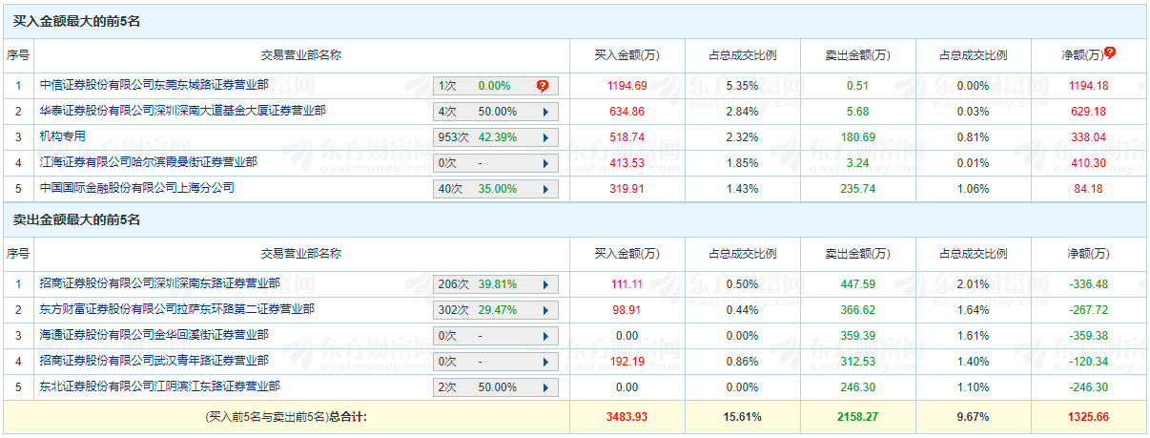Click total sell amount 2158.27 in summary row
Image resolution: width=1150 pixels, height=438 pixels.
(x=857, y=417)
